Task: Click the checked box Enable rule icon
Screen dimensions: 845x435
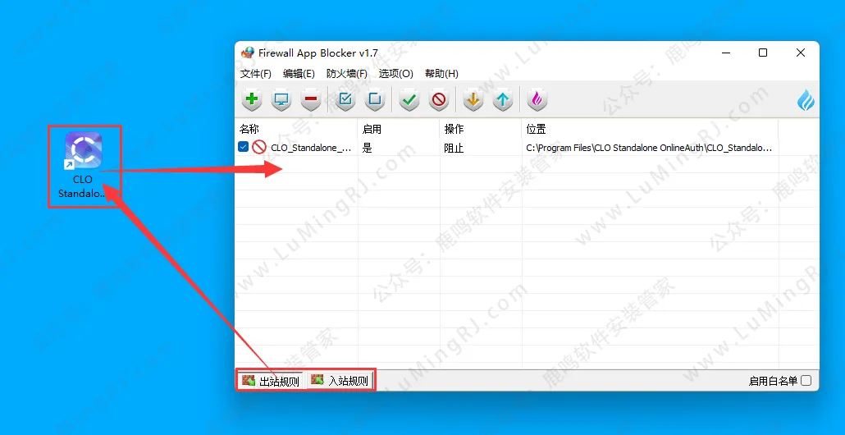Action: pyautogui.click(x=345, y=100)
